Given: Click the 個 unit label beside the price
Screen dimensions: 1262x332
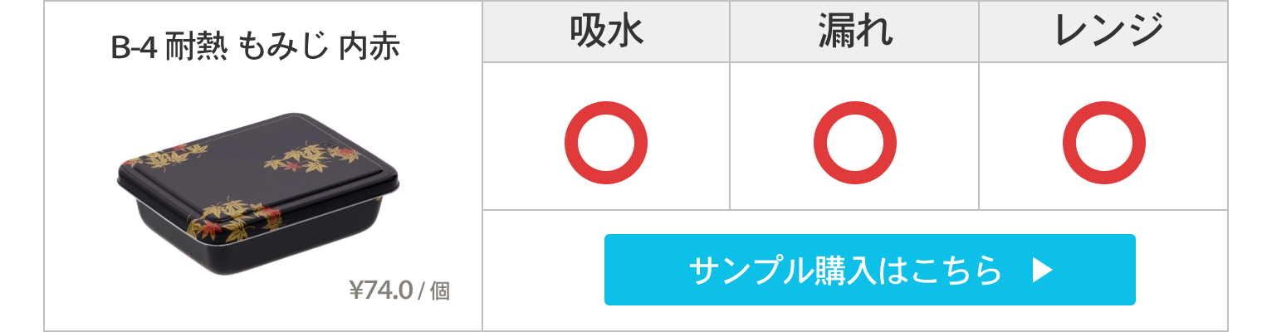Looking at the screenshot, I should pyautogui.click(x=440, y=291).
